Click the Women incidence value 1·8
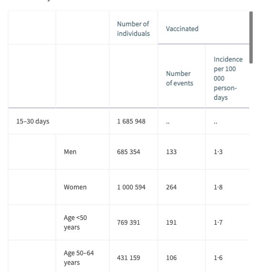The image size is (257, 272). 218,187
